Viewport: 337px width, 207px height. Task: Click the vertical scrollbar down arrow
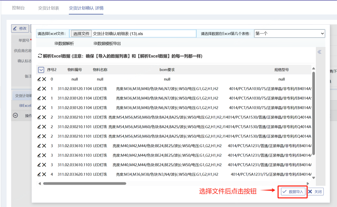314,178
